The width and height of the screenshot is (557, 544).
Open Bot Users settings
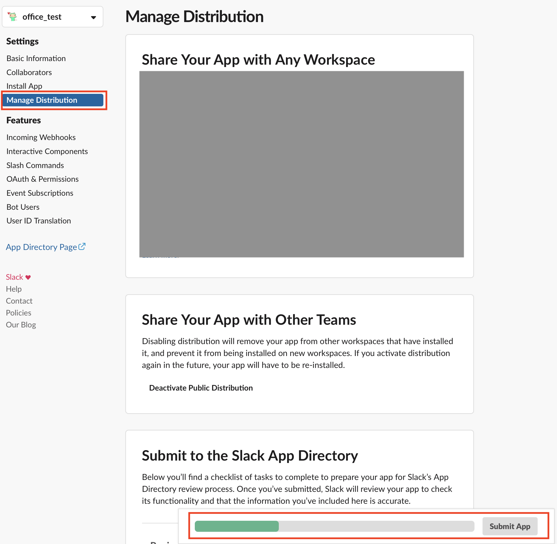click(x=23, y=207)
